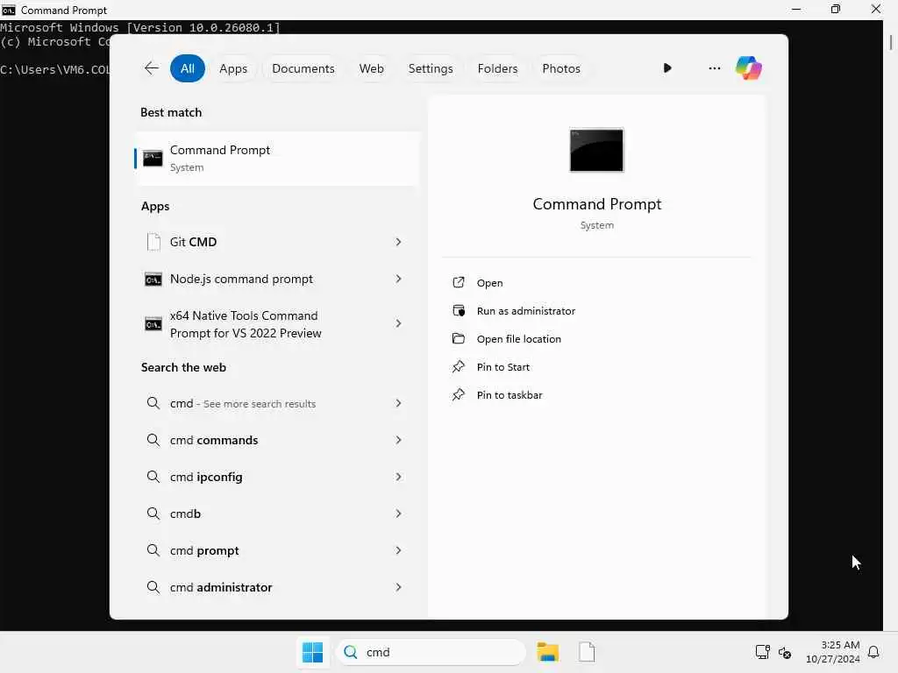Click 'Node.js command prompt' app result text
Image resolution: width=898 pixels, height=673 pixels.
pyautogui.click(x=241, y=279)
